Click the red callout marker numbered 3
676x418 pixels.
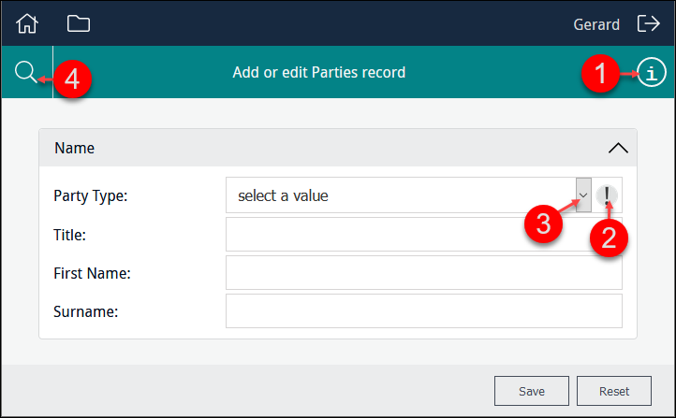coord(542,224)
